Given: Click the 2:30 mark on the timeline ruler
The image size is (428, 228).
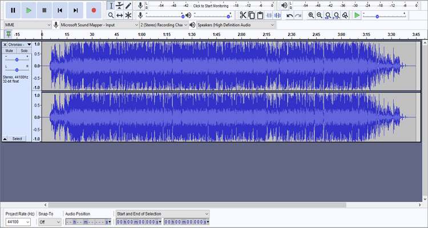Looking at the screenshot, I should tap(292, 35).
